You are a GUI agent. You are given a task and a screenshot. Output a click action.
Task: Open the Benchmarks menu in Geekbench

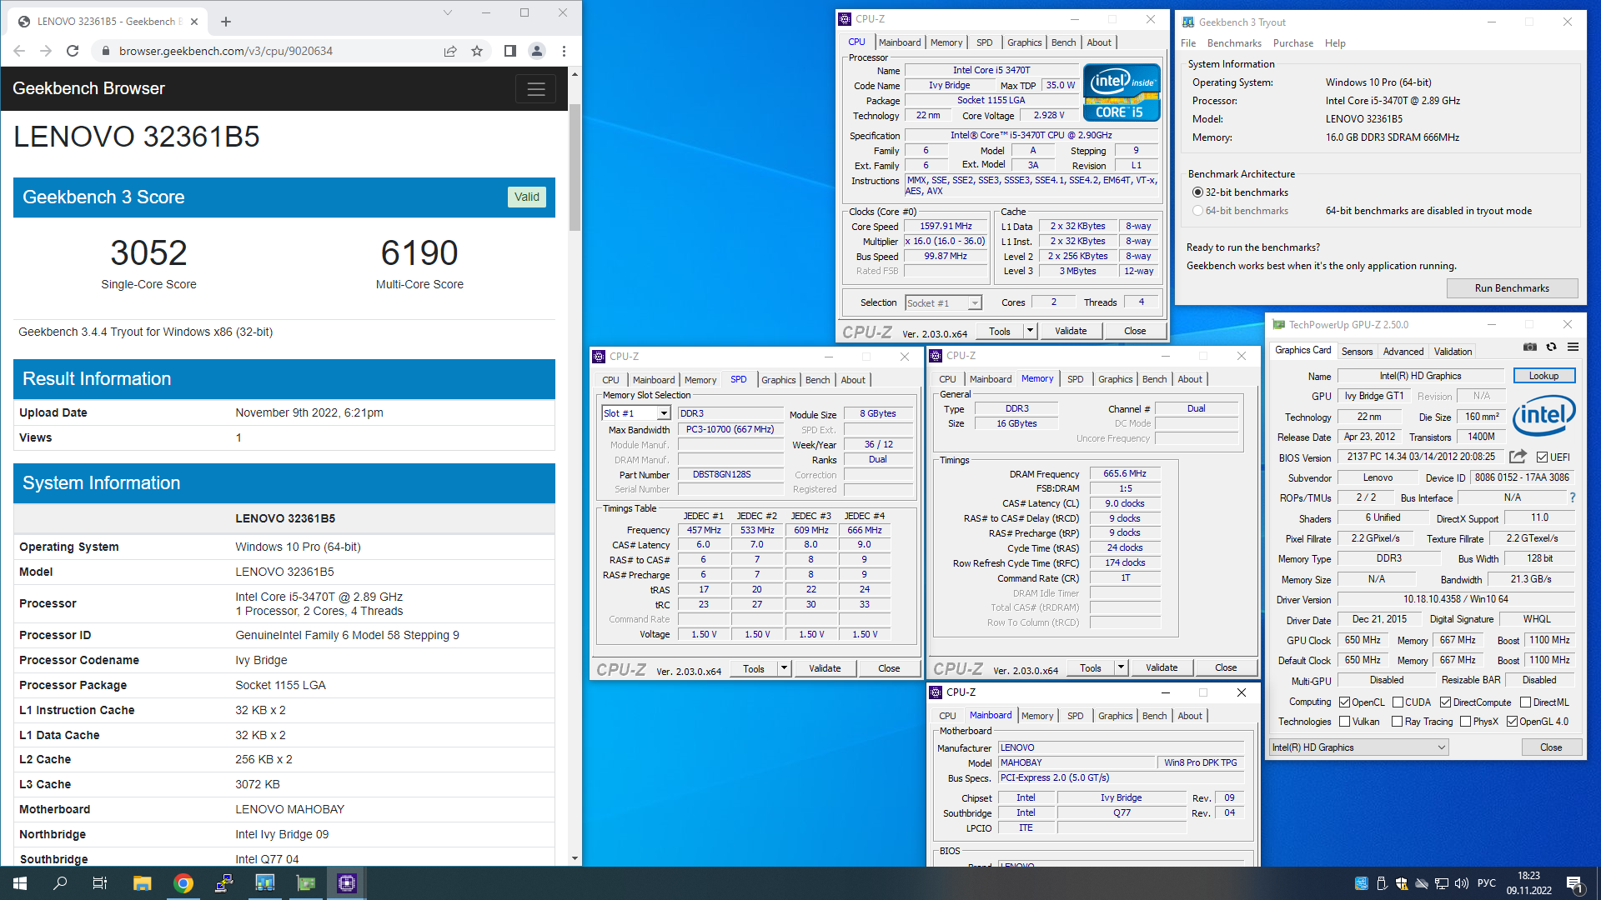(1234, 43)
